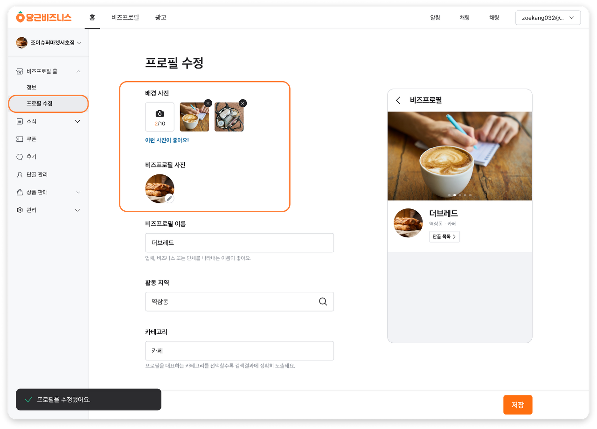Click the green checkmark in the toast

(x=28, y=400)
